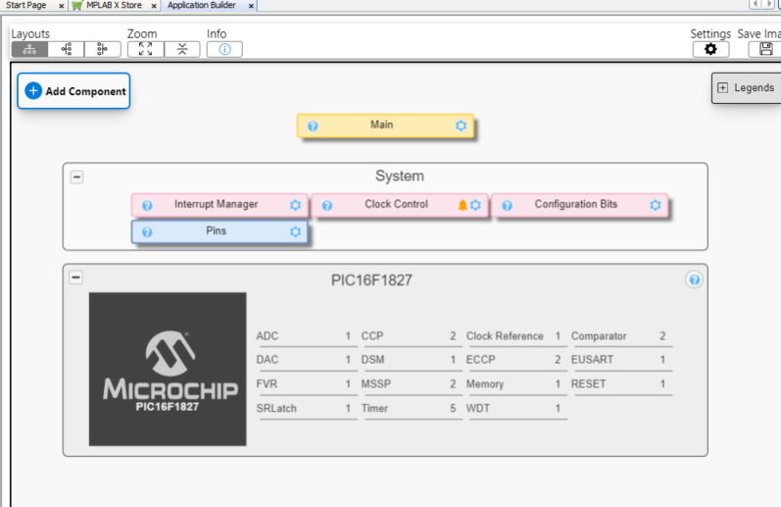Open Clock Control settings gear
781x507 pixels.
coord(475,205)
